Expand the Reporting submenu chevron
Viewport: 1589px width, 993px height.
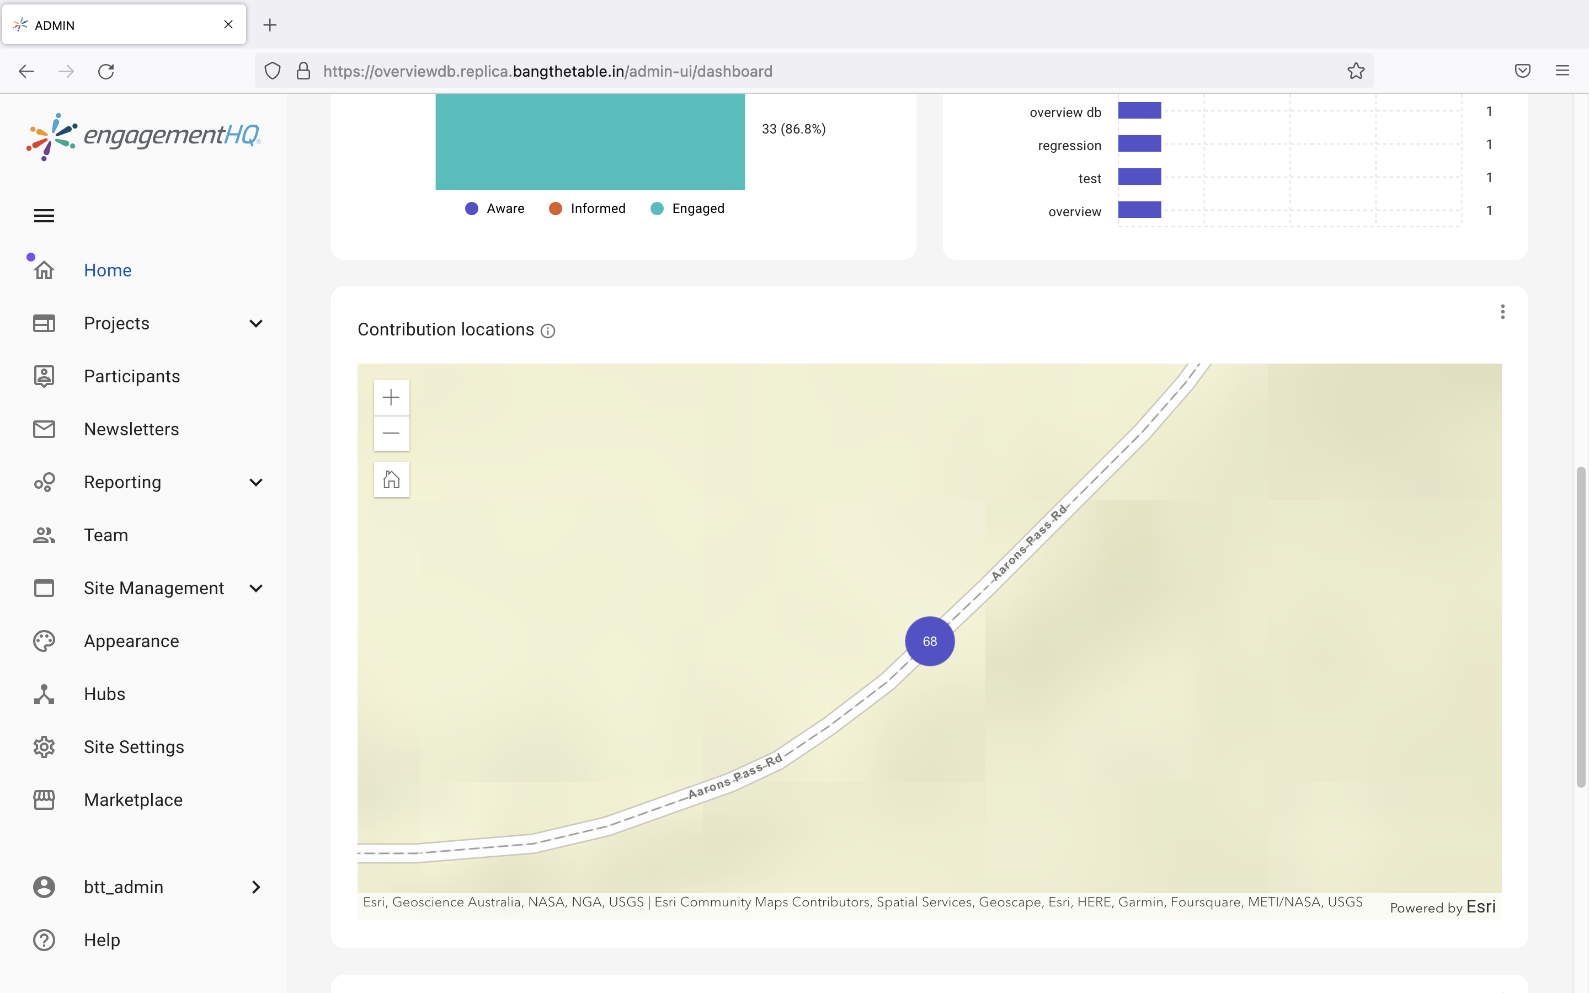(256, 482)
